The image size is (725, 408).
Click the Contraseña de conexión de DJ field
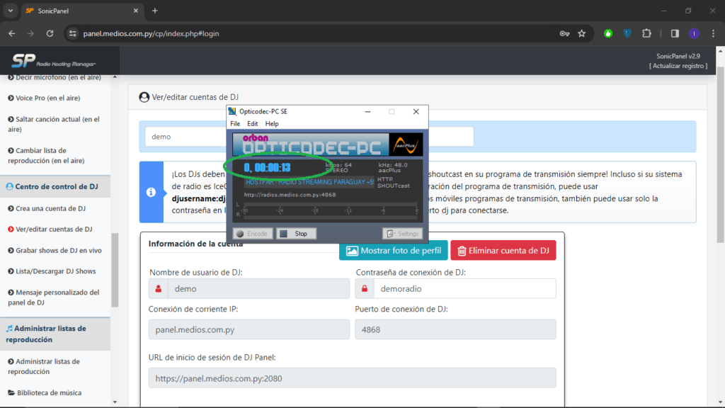click(x=464, y=289)
